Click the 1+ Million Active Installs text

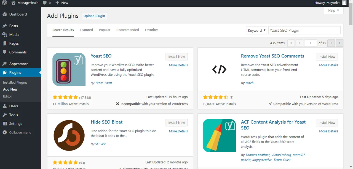pyautogui.click(x=71, y=104)
